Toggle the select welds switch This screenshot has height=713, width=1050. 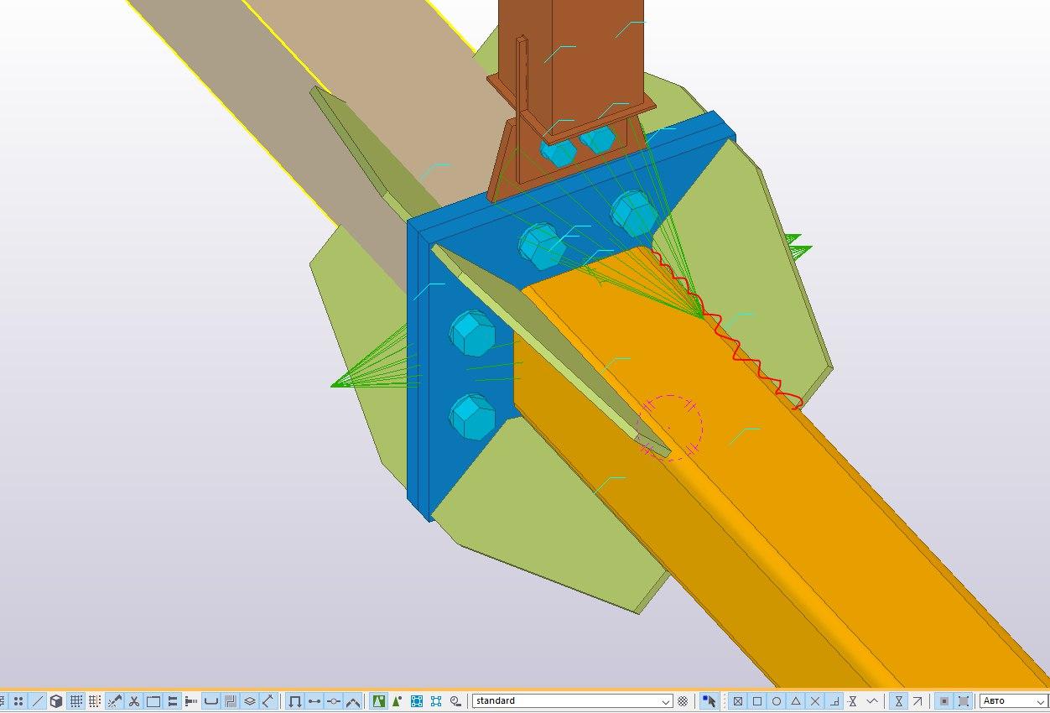coord(114,701)
